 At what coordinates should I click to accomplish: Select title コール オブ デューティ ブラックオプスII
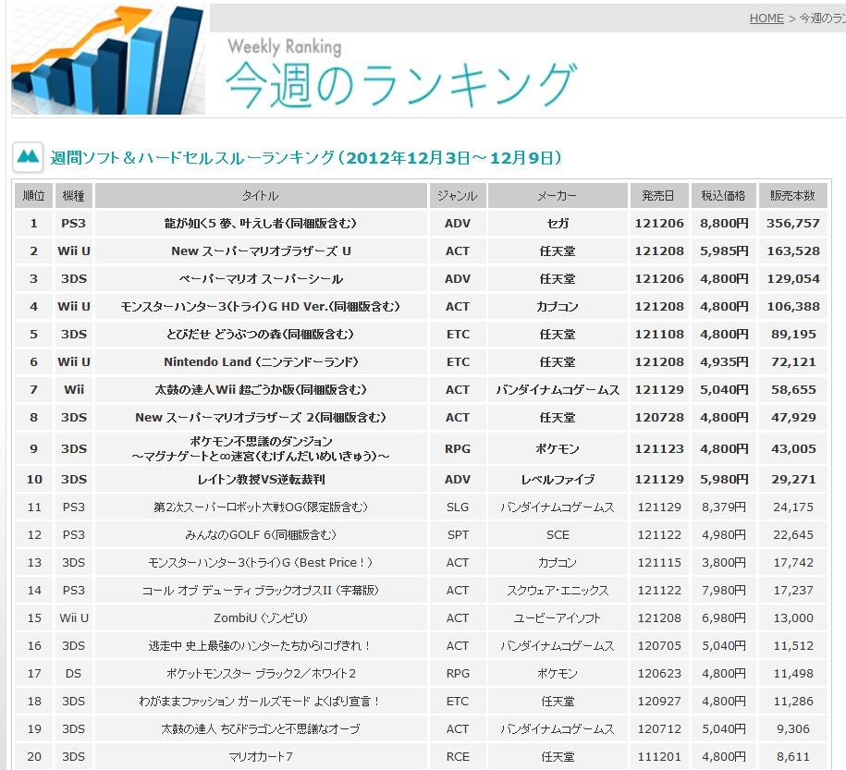(x=261, y=591)
